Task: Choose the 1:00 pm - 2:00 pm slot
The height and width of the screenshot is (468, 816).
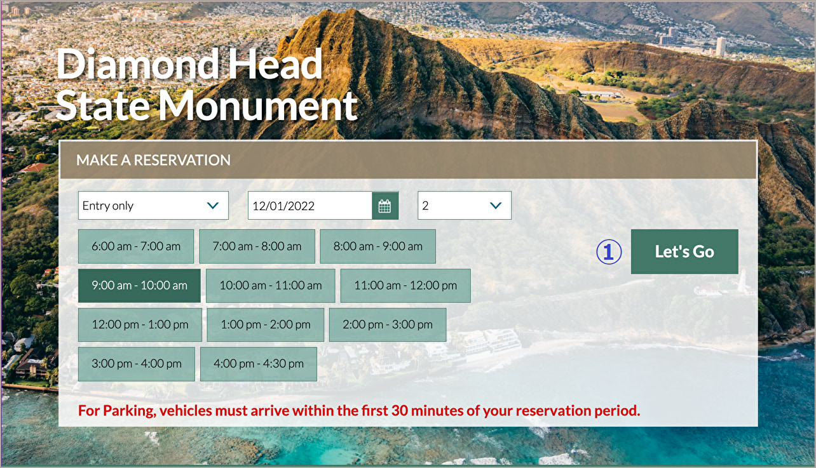Action: pos(266,324)
